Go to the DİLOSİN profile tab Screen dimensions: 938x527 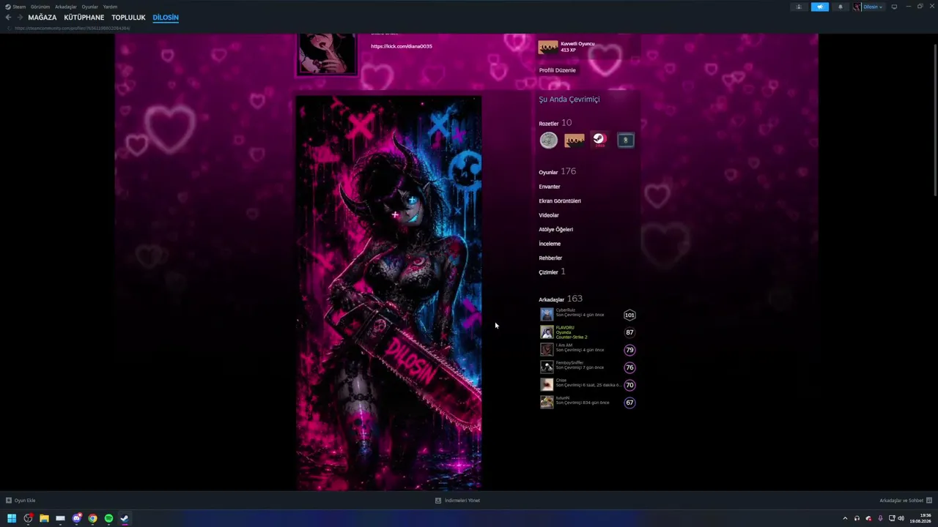pyautogui.click(x=166, y=18)
